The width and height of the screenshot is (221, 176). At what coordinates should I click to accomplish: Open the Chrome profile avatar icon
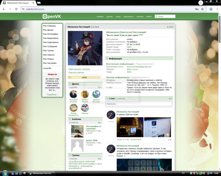coord(211,9)
